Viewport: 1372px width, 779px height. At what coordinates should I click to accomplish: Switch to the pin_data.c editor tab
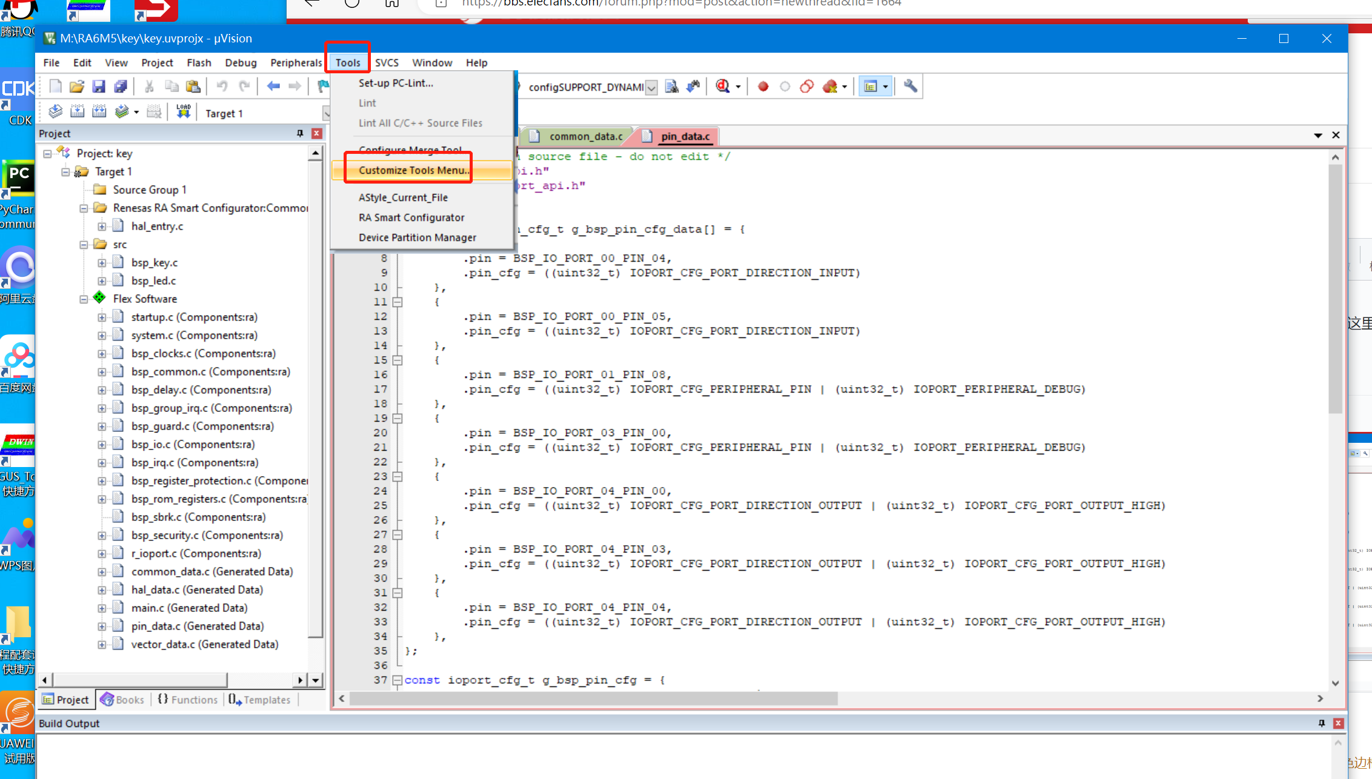(678, 136)
